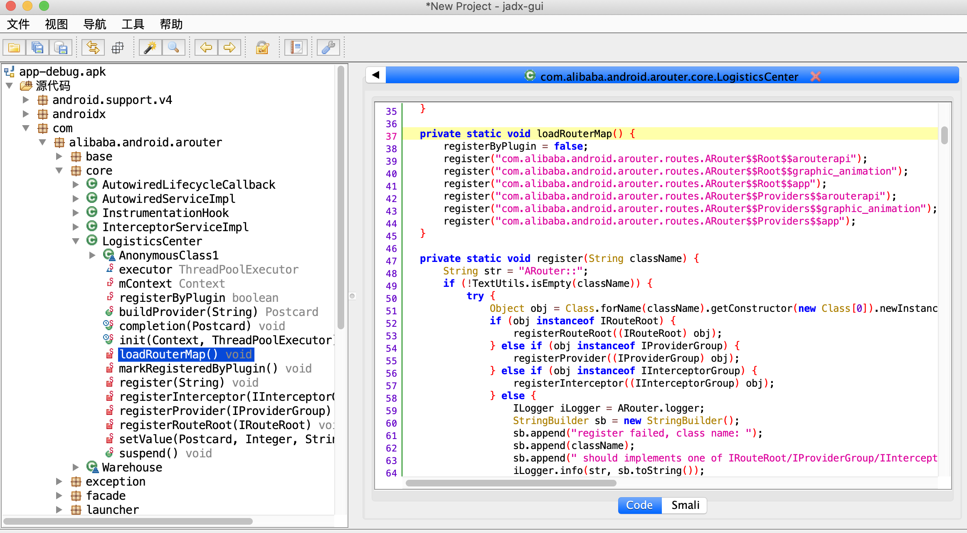Click the magic wand class search icon

(x=150, y=48)
